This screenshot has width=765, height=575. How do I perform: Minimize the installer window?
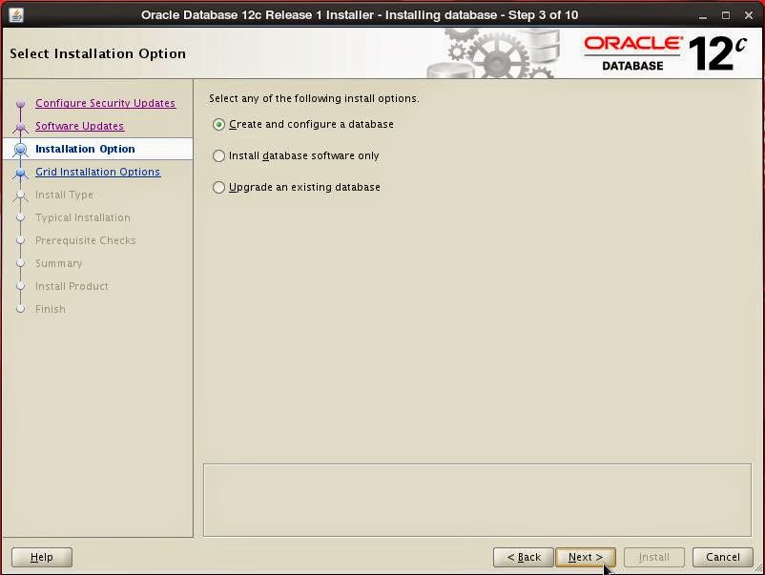703,15
